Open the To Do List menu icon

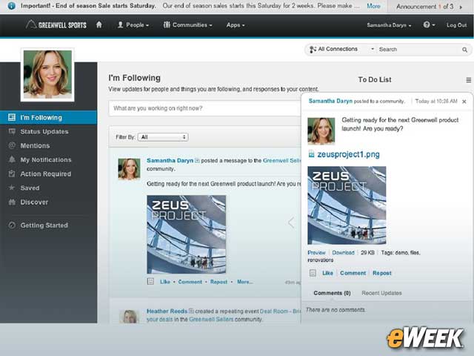[x=468, y=80]
